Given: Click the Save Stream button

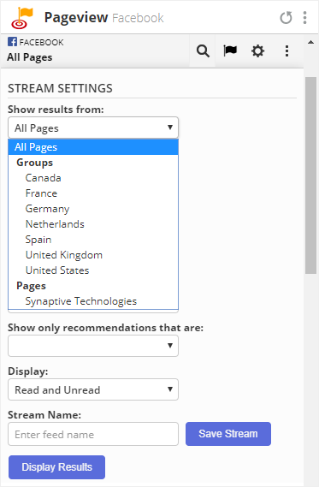Looking at the screenshot, I should pos(228,434).
